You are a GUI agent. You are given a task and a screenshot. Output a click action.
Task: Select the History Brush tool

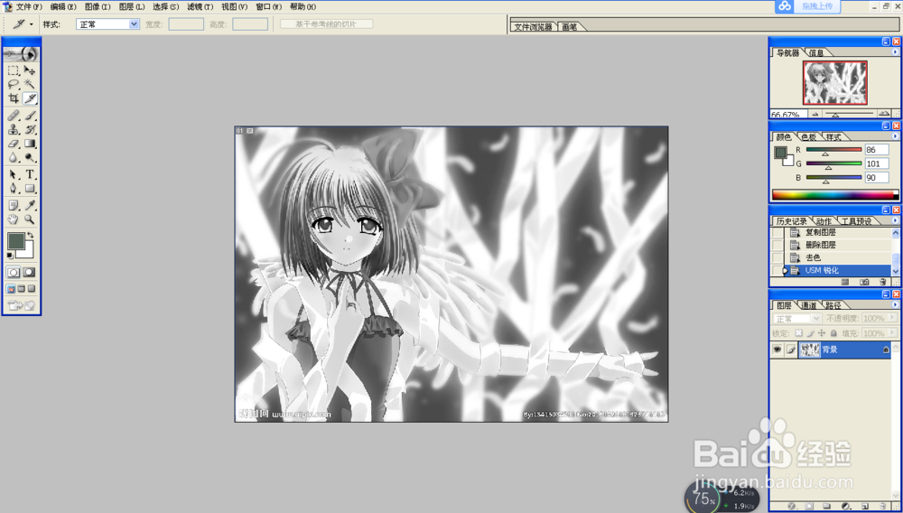30,129
